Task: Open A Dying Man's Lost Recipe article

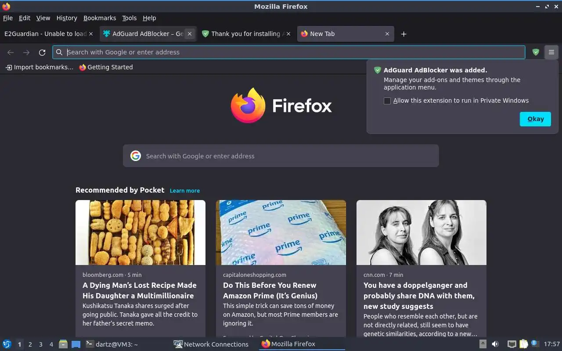Action: [x=140, y=290]
